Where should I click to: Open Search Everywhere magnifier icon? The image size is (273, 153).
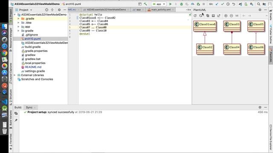259,4
